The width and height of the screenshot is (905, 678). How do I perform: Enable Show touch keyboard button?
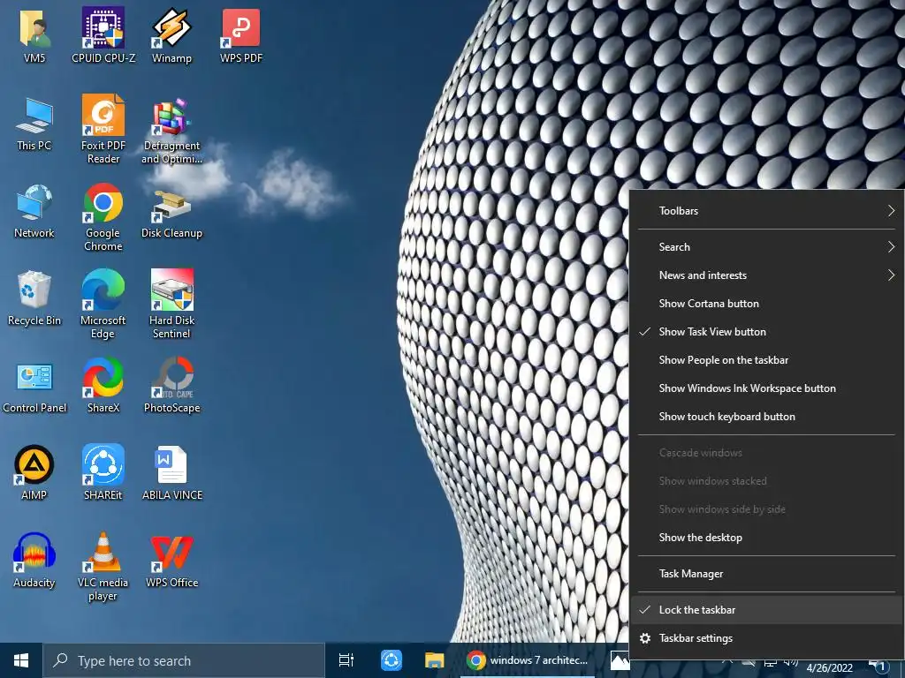pyautogui.click(x=766, y=417)
